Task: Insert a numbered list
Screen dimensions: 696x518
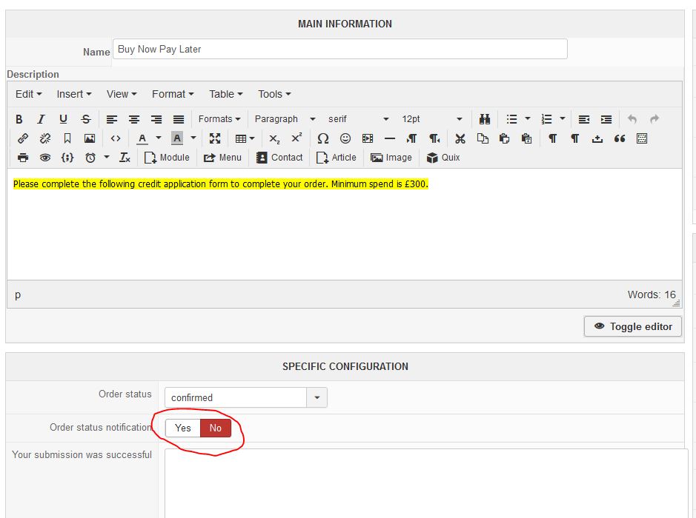Action: click(546, 119)
